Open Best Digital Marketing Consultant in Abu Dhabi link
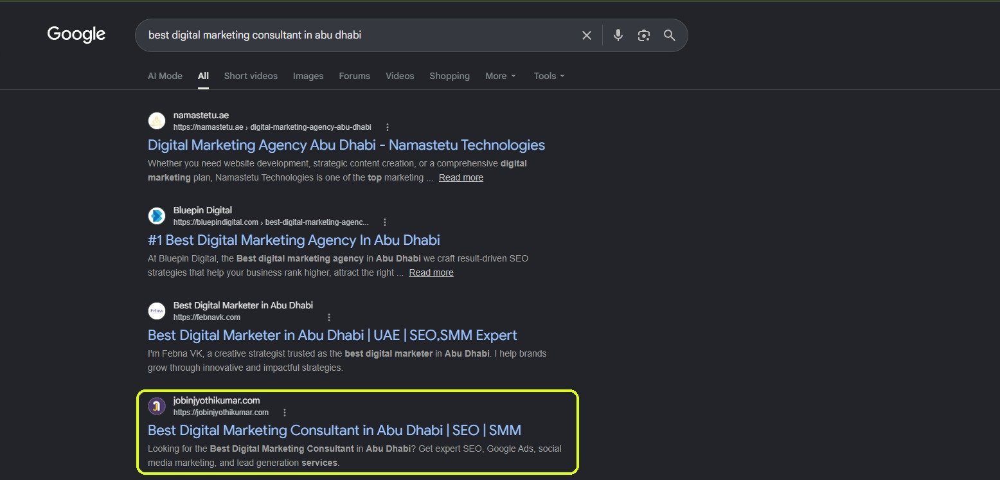Image resolution: width=1000 pixels, height=480 pixels. click(334, 431)
